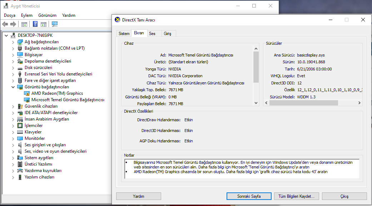The height and width of the screenshot is (206, 372).
Task: Click the Cihaz vertical scrollbar thumb
Action: click(256, 67)
